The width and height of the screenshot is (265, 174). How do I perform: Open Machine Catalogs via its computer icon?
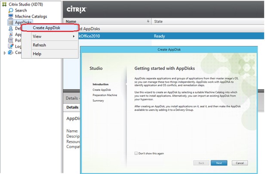[x=11, y=16]
